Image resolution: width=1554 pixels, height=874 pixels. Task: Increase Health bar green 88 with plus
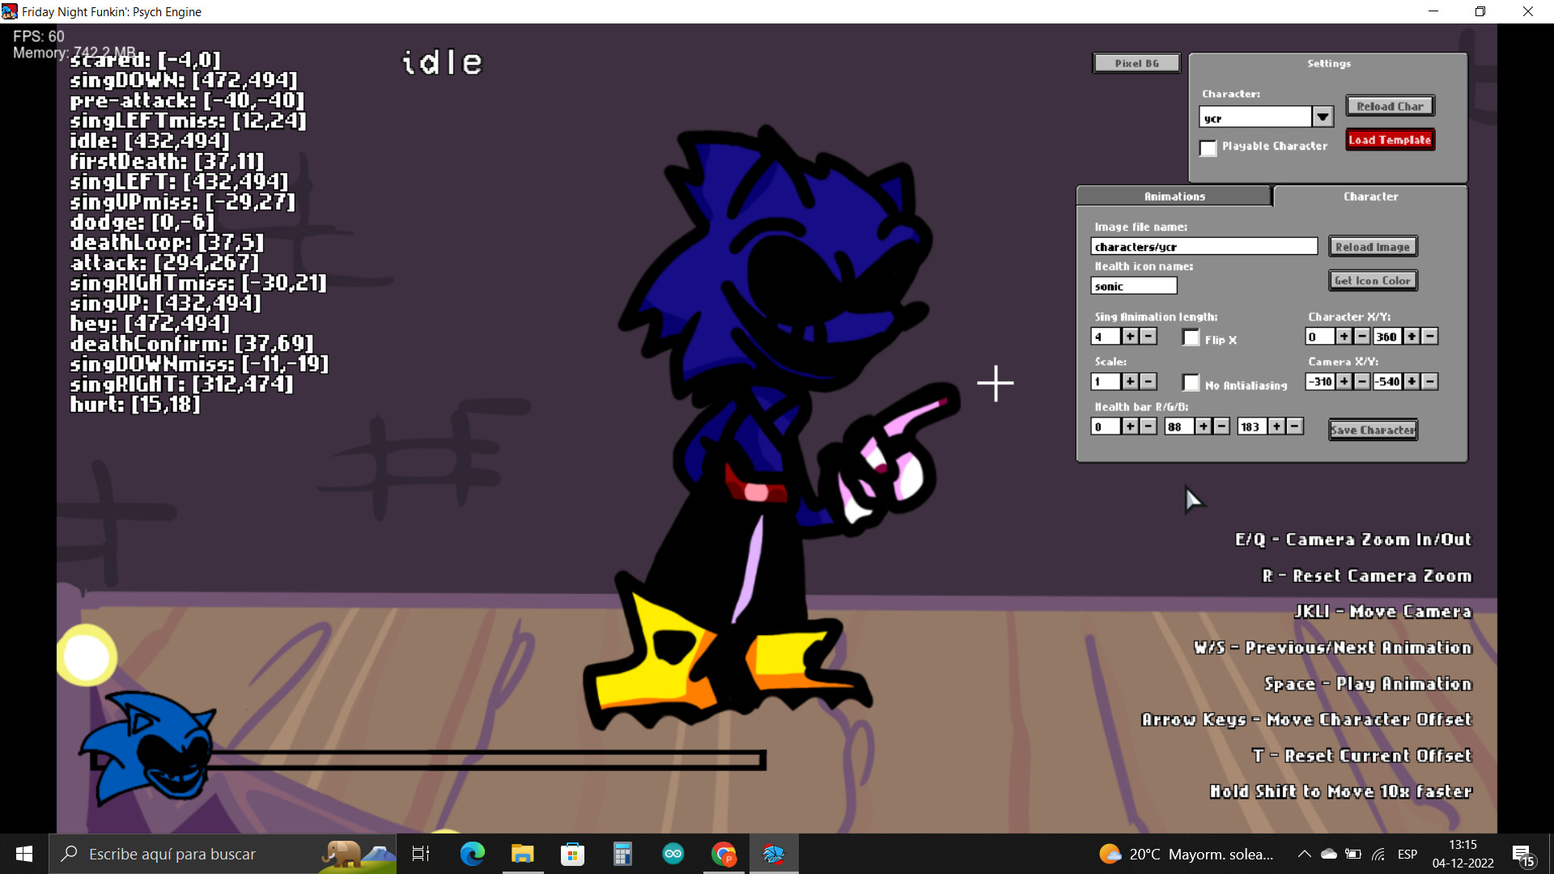[x=1204, y=426]
